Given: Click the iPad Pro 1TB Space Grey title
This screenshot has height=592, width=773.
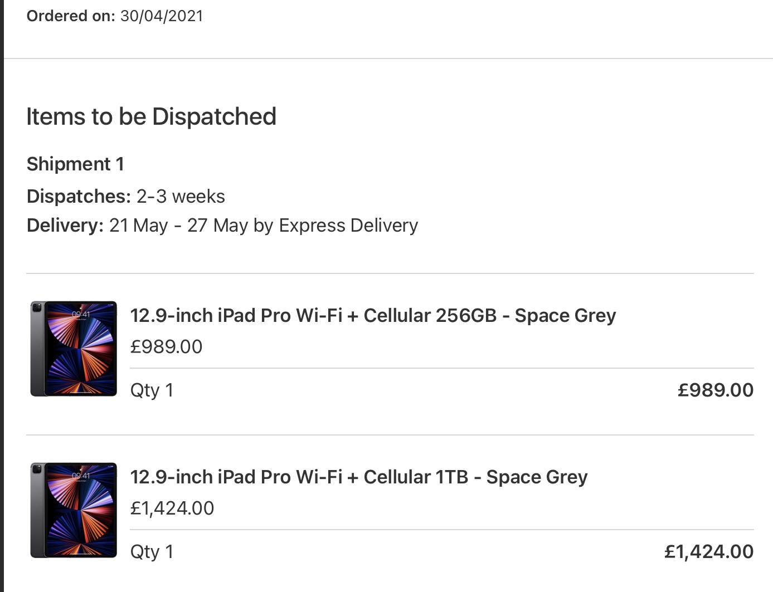Looking at the screenshot, I should 359,477.
